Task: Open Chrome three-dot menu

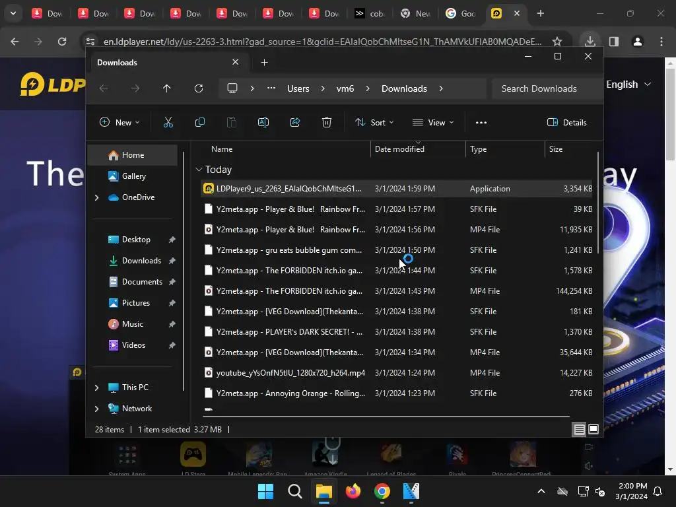Action: 661,42
